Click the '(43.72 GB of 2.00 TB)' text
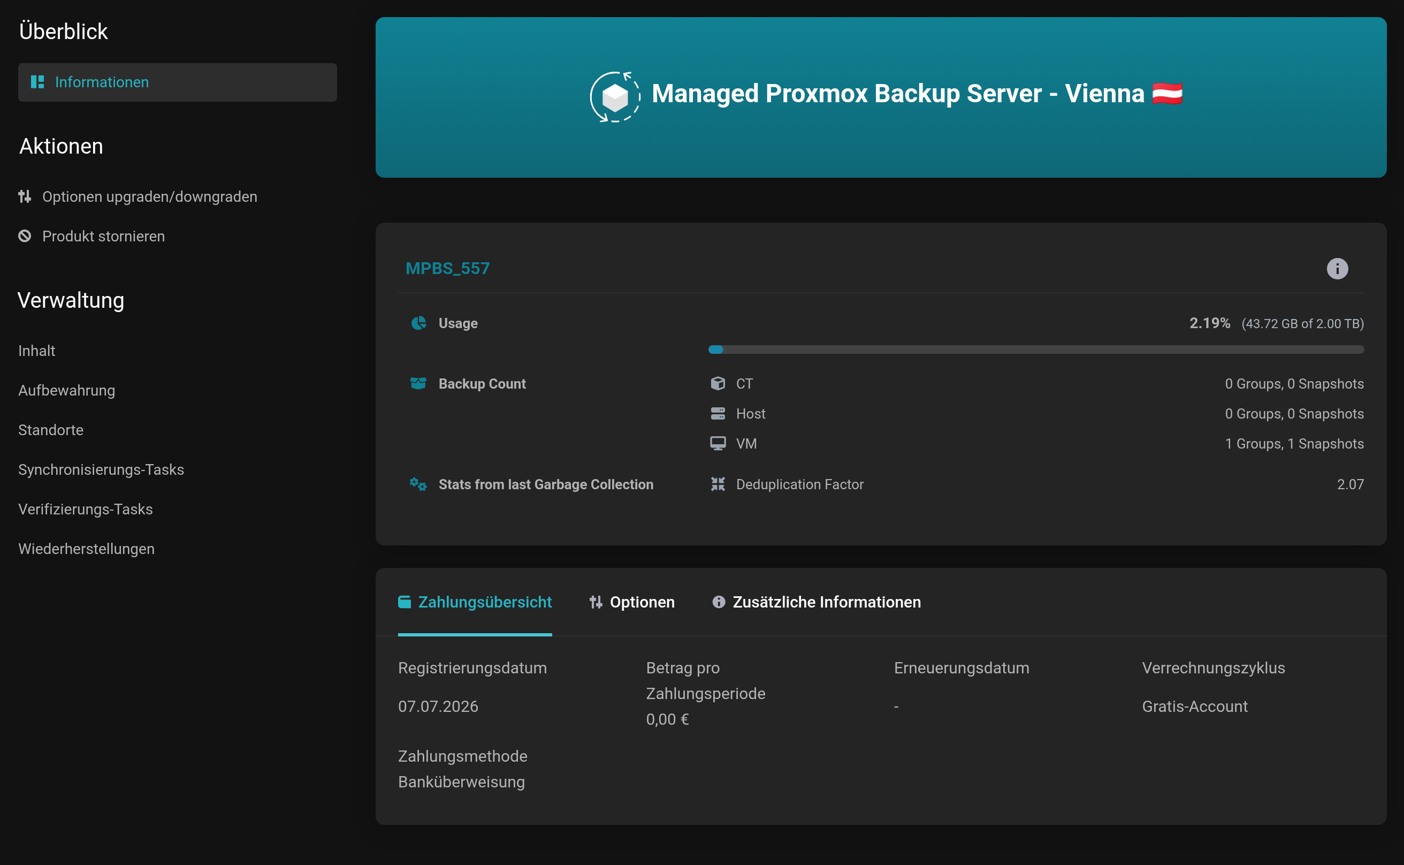The height and width of the screenshot is (865, 1404). (1302, 324)
